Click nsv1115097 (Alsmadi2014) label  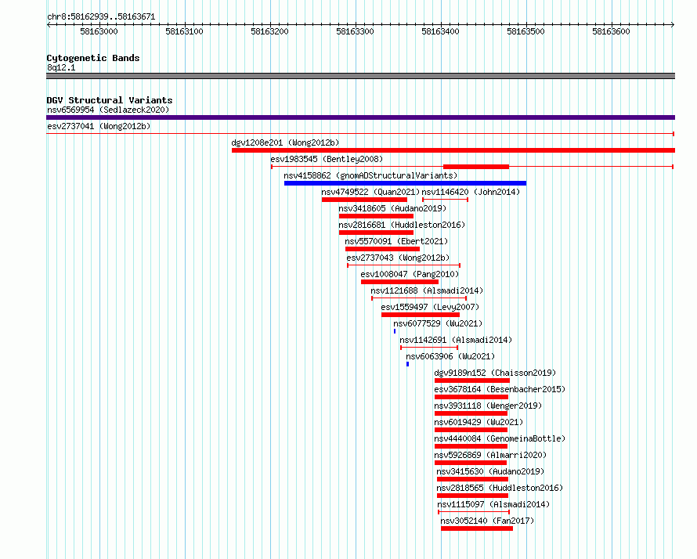pyautogui.click(x=493, y=504)
